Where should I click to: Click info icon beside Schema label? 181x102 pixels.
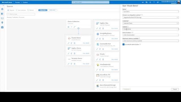click(128, 27)
